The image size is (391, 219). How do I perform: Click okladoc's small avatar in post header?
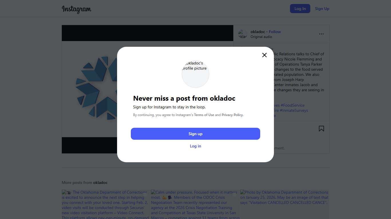click(x=242, y=34)
